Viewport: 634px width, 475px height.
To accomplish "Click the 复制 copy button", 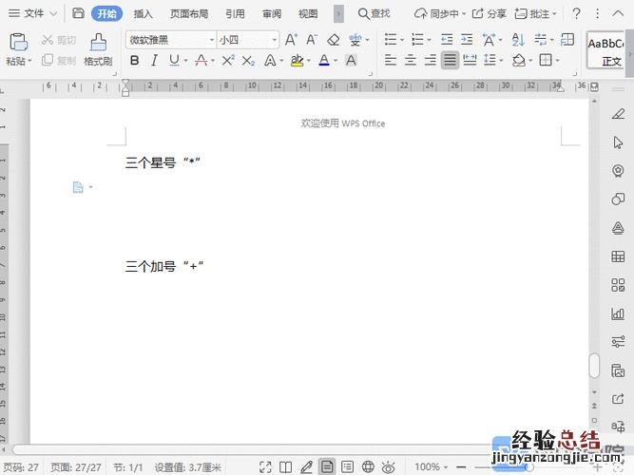I will pos(59,60).
